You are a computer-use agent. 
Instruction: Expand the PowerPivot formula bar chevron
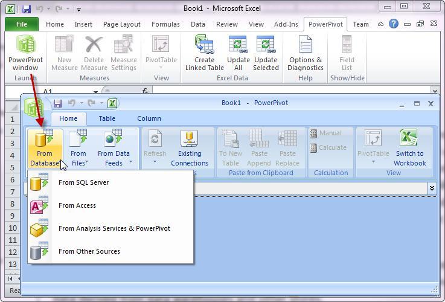tap(432, 188)
